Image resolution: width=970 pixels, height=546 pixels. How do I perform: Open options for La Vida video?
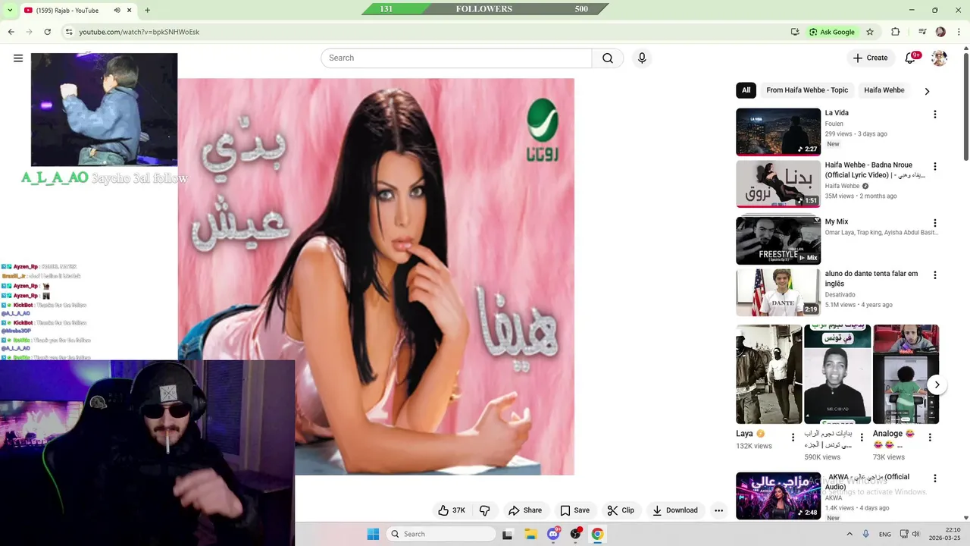tap(934, 115)
